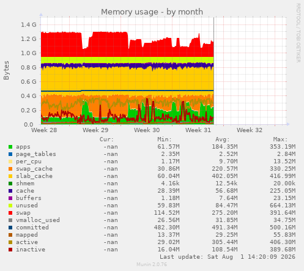Click the vmalloc_used average '31.85M'
The height and width of the screenshot is (271, 304).
coord(226,220)
